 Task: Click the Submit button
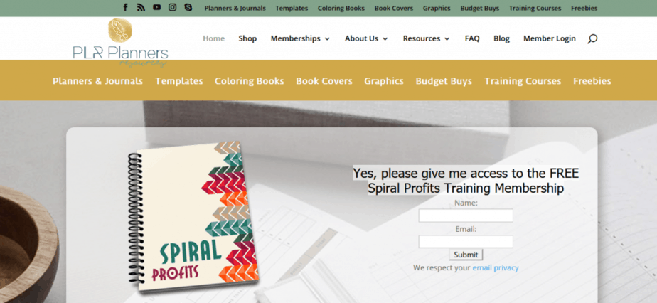pyautogui.click(x=466, y=255)
